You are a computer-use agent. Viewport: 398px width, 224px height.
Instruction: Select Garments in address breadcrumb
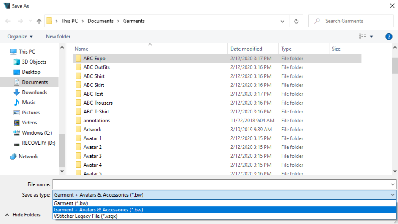pyautogui.click(x=134, y=21)
